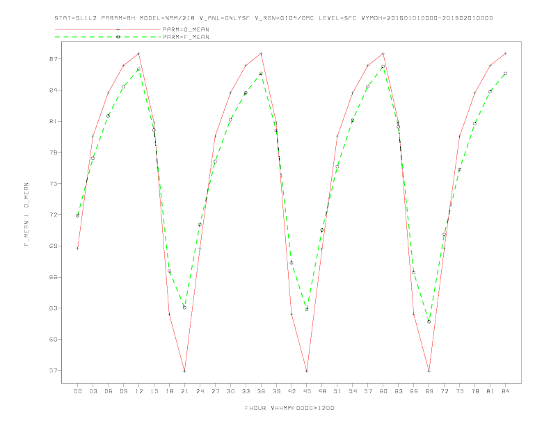Click the 'F_MEAN | O_MEAN' y-axis title
551x426 pixels.
click(x=26, y=214)
